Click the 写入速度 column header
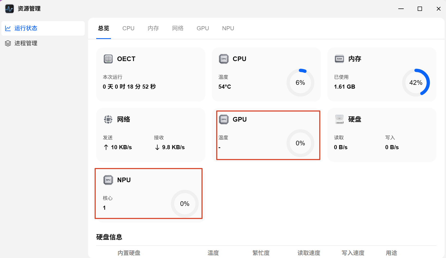The height and width of the screenshot is (258, 446). click(x=353, y=253)
